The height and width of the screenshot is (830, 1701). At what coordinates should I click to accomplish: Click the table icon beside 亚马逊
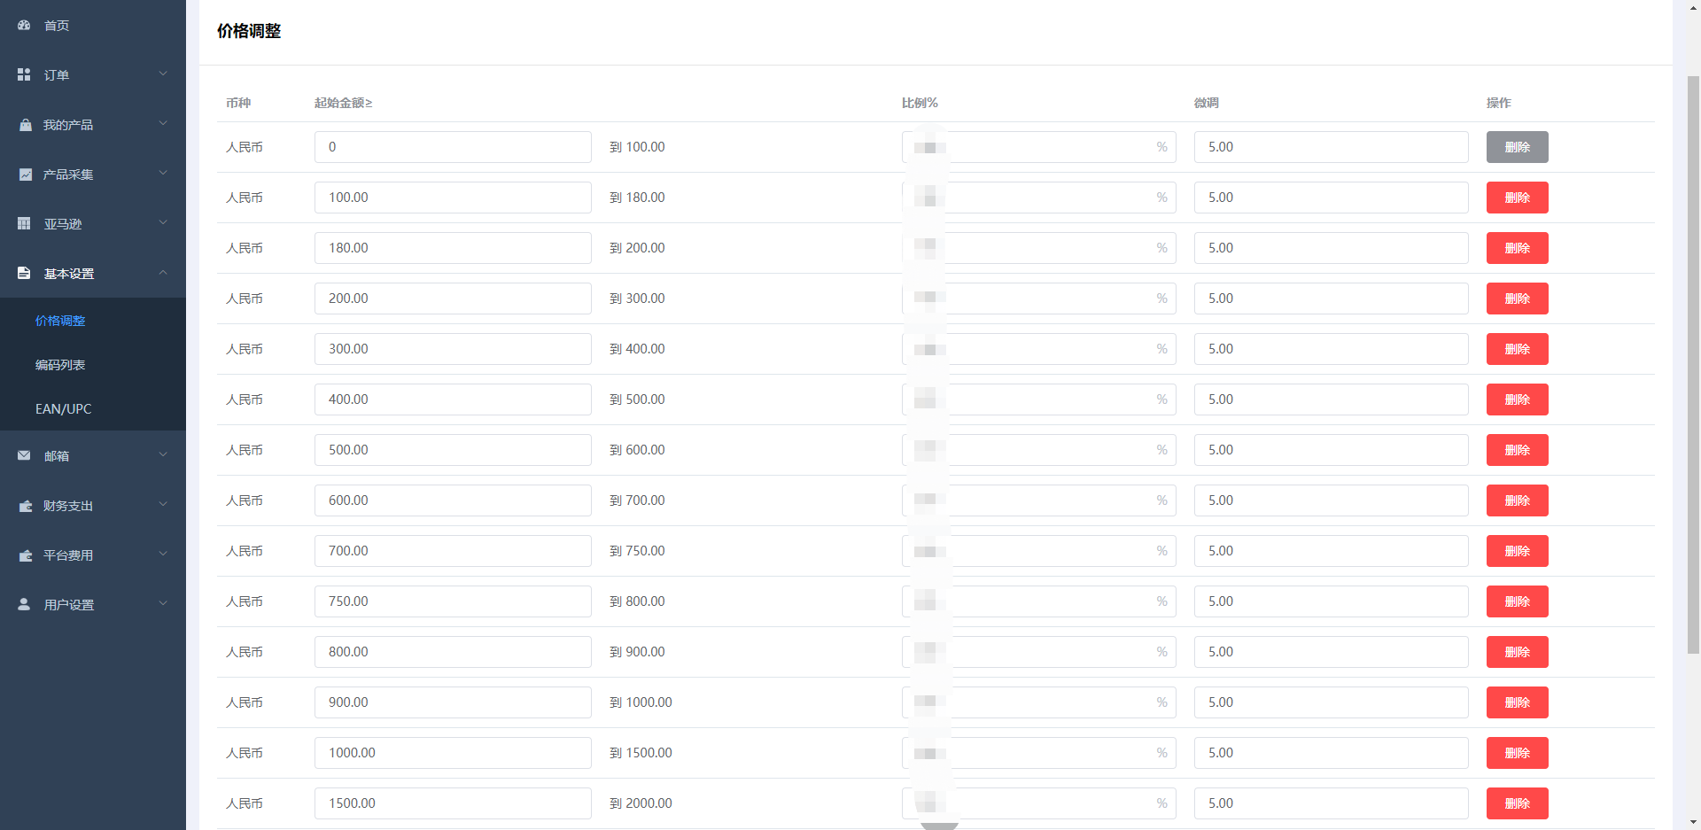pos(24,224)
